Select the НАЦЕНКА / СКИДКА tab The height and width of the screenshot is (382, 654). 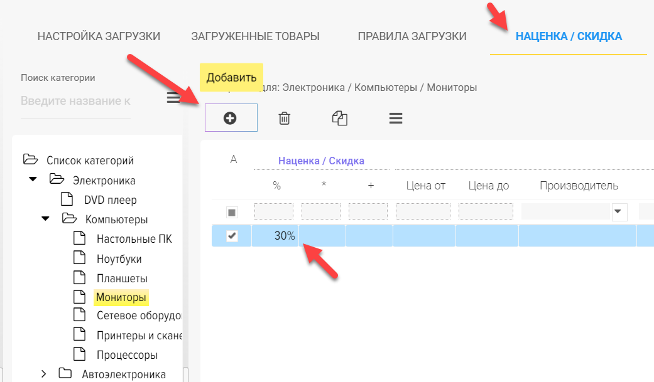point(569,36)
